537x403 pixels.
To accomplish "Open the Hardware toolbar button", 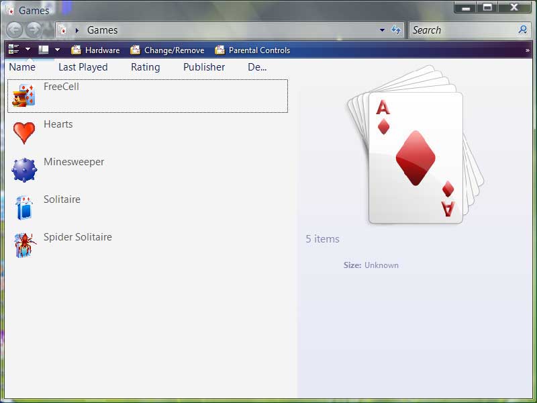I will 95,50.
